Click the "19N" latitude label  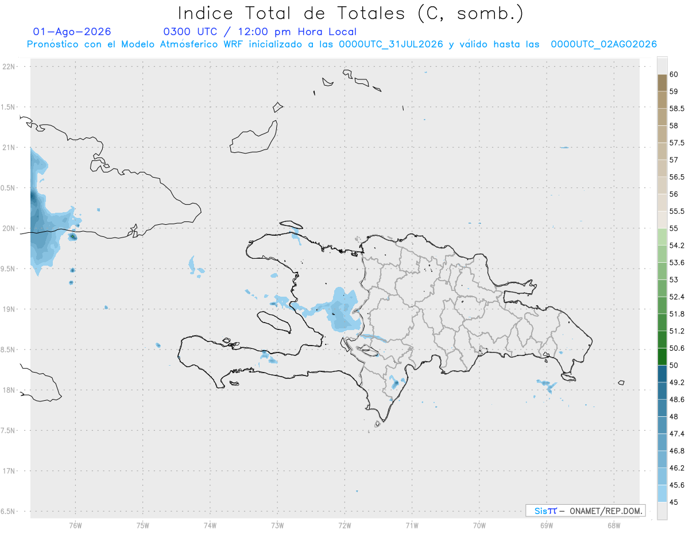coord(9,309)
